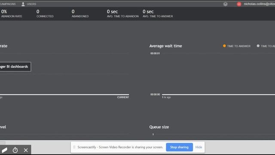Click the Queue size chart title

click(x=159, y=127)
